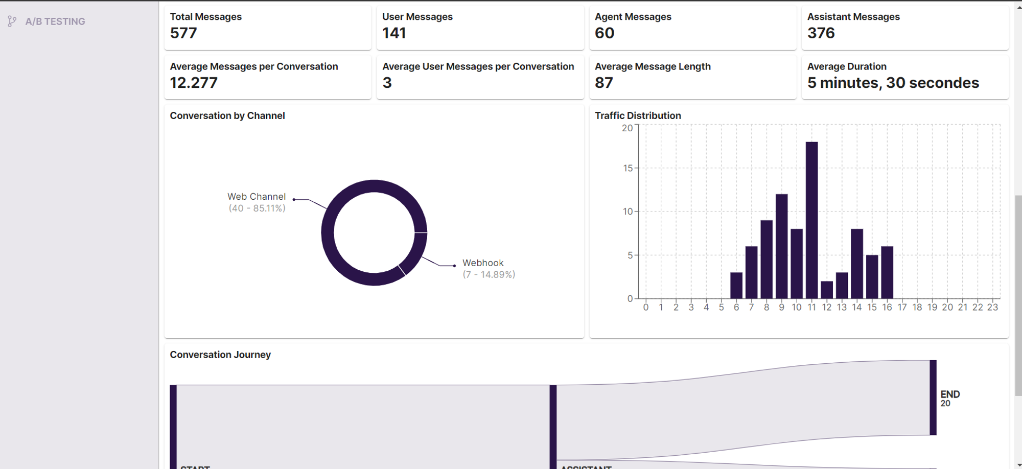Click the ASSISTANT node bar in journey
Screen dimensions: 1022x469
point(553,427)
